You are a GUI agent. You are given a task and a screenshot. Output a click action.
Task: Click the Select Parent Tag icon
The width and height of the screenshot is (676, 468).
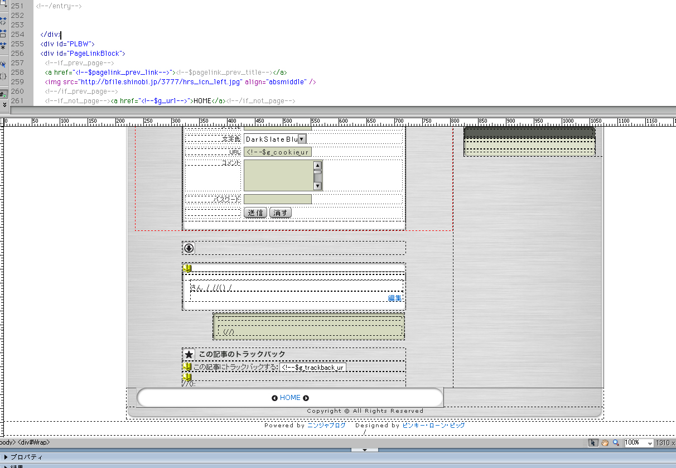point(3,64)
